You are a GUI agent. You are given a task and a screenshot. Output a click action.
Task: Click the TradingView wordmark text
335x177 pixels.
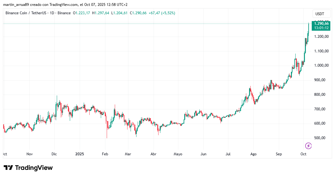34,168
